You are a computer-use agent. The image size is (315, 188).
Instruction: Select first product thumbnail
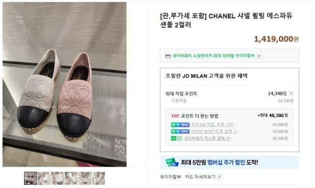click(31, 178)
